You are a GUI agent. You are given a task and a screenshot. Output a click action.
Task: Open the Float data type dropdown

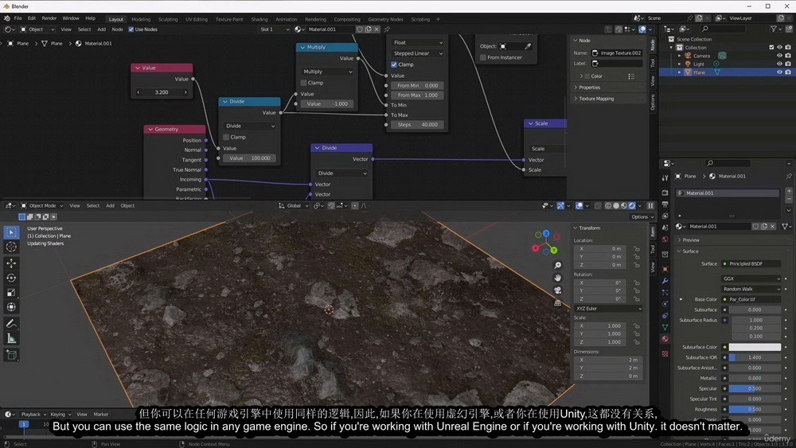click(417, 43)
